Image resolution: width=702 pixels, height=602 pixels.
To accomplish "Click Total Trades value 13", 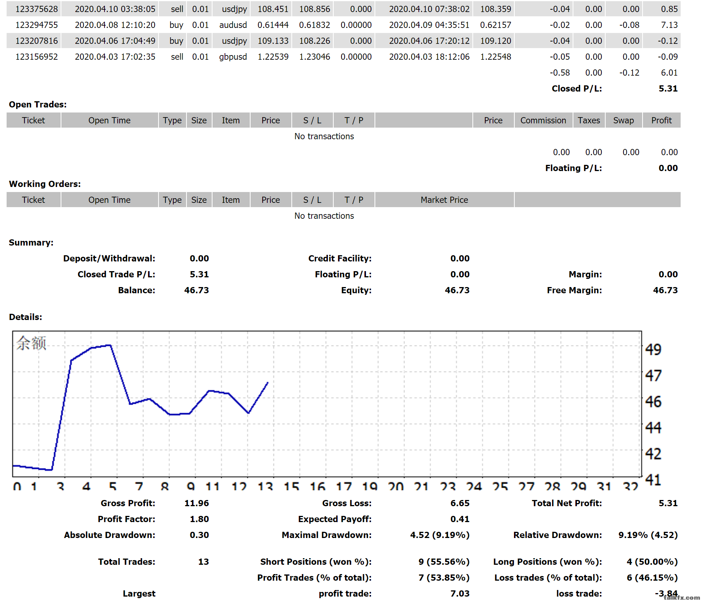I will coord(204,562).
